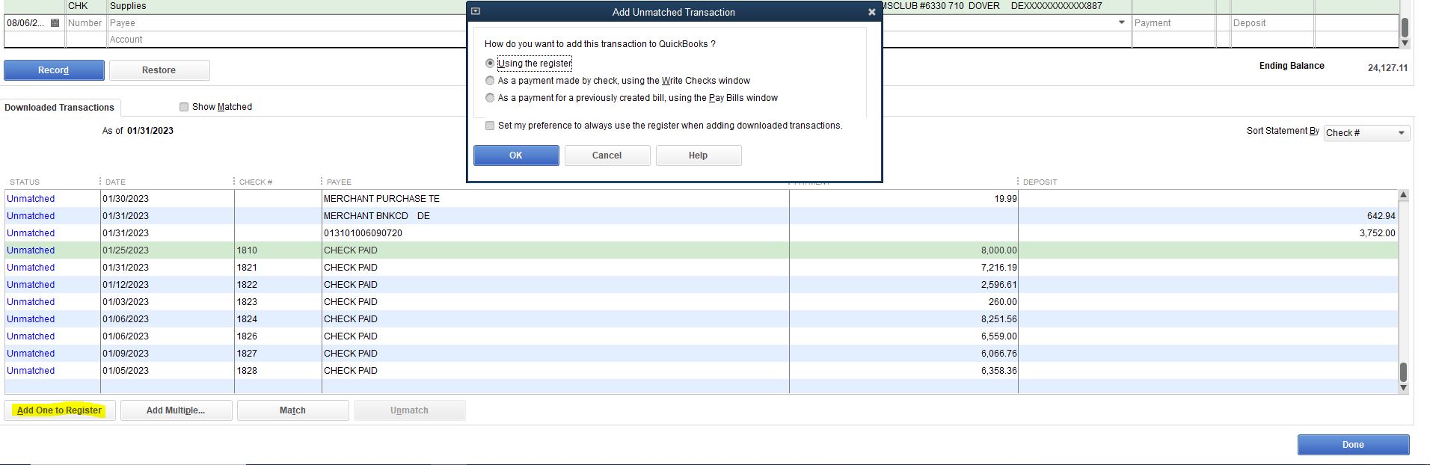
Task: Click the register Deposit amount field
Action: click(1272, 23)
